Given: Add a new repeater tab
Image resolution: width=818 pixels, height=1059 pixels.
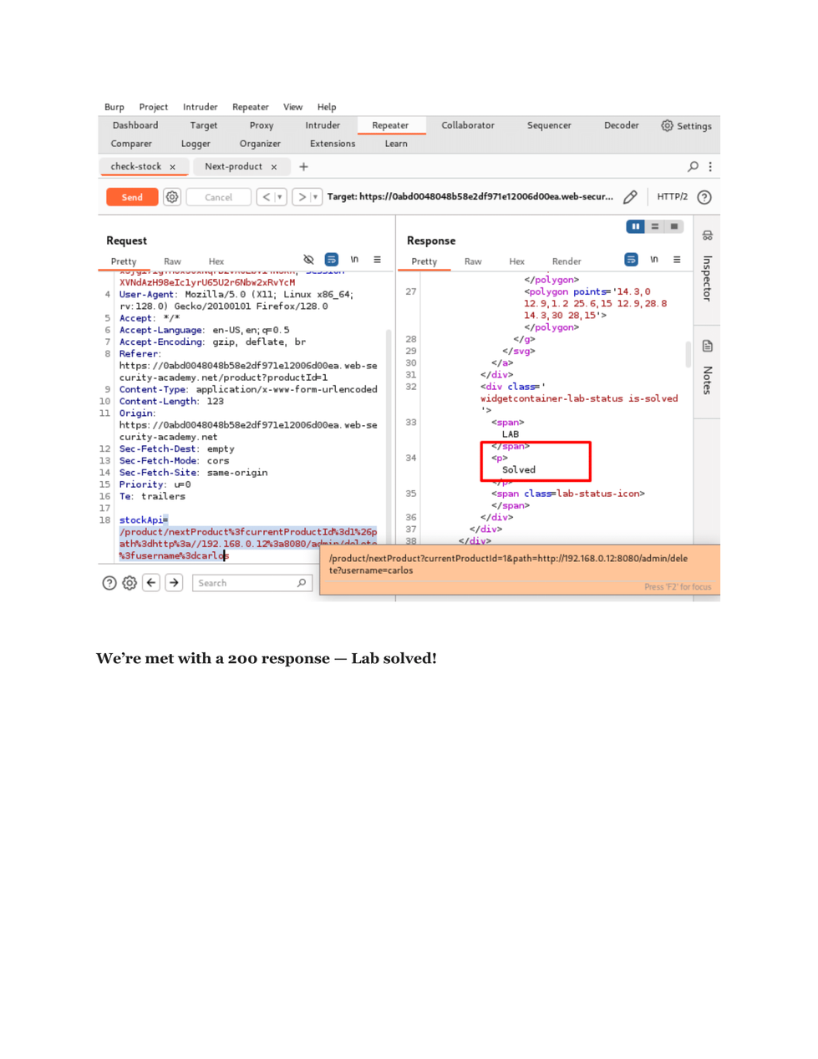Looking at the screenshot, I should click(x=303, y=167).
